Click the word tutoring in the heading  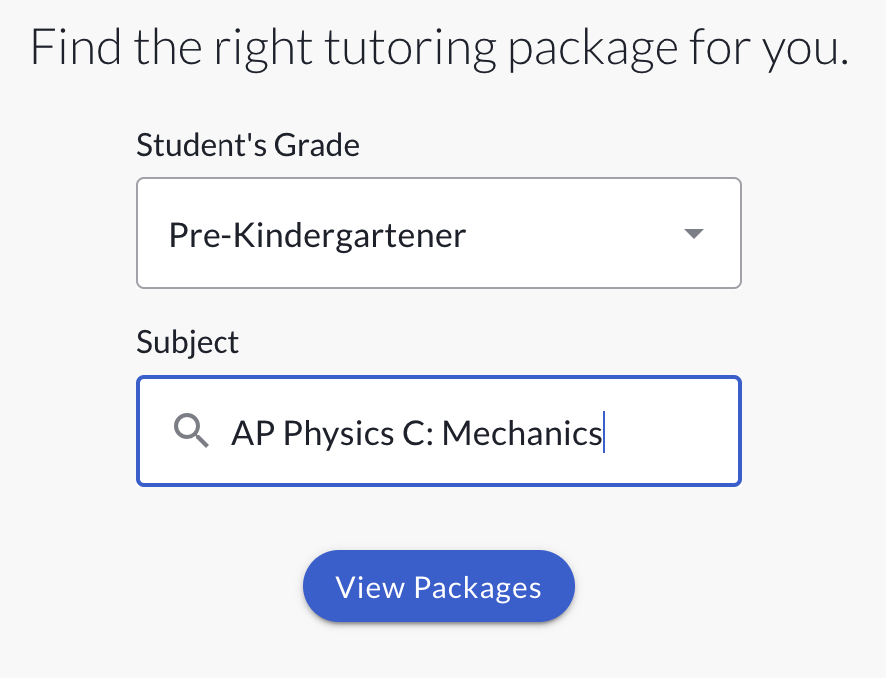411,49
